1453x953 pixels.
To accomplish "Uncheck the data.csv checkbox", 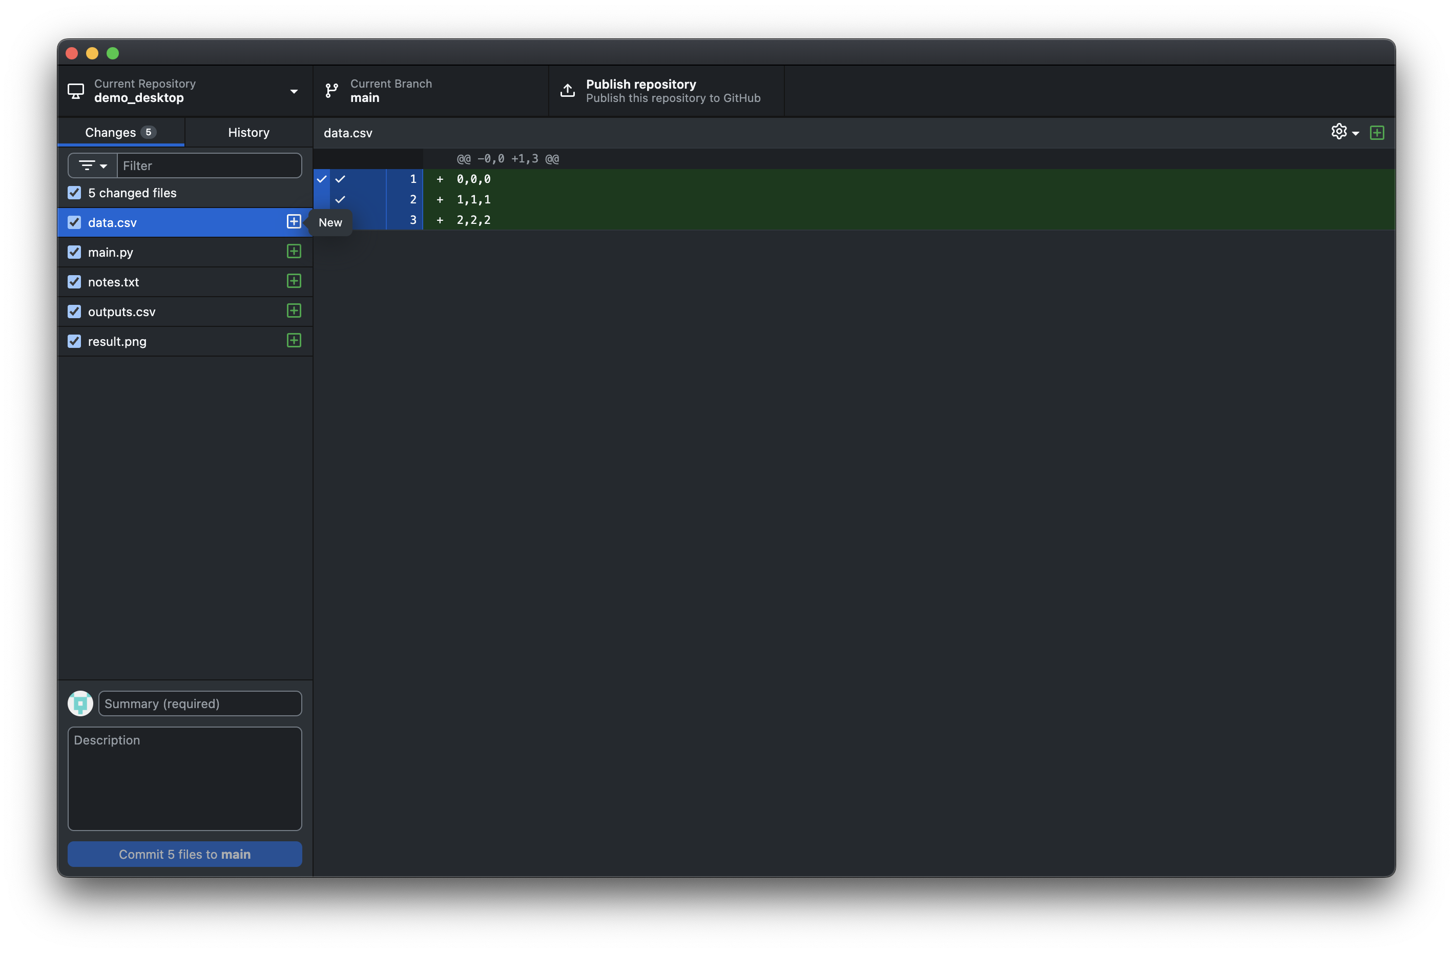I will (74, 222).
